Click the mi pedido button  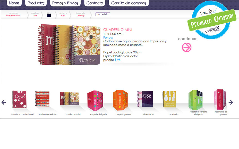(x=103, y=14)
